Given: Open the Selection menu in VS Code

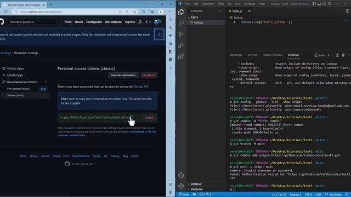Looking at the screenshot, I should tap(208, 4).
